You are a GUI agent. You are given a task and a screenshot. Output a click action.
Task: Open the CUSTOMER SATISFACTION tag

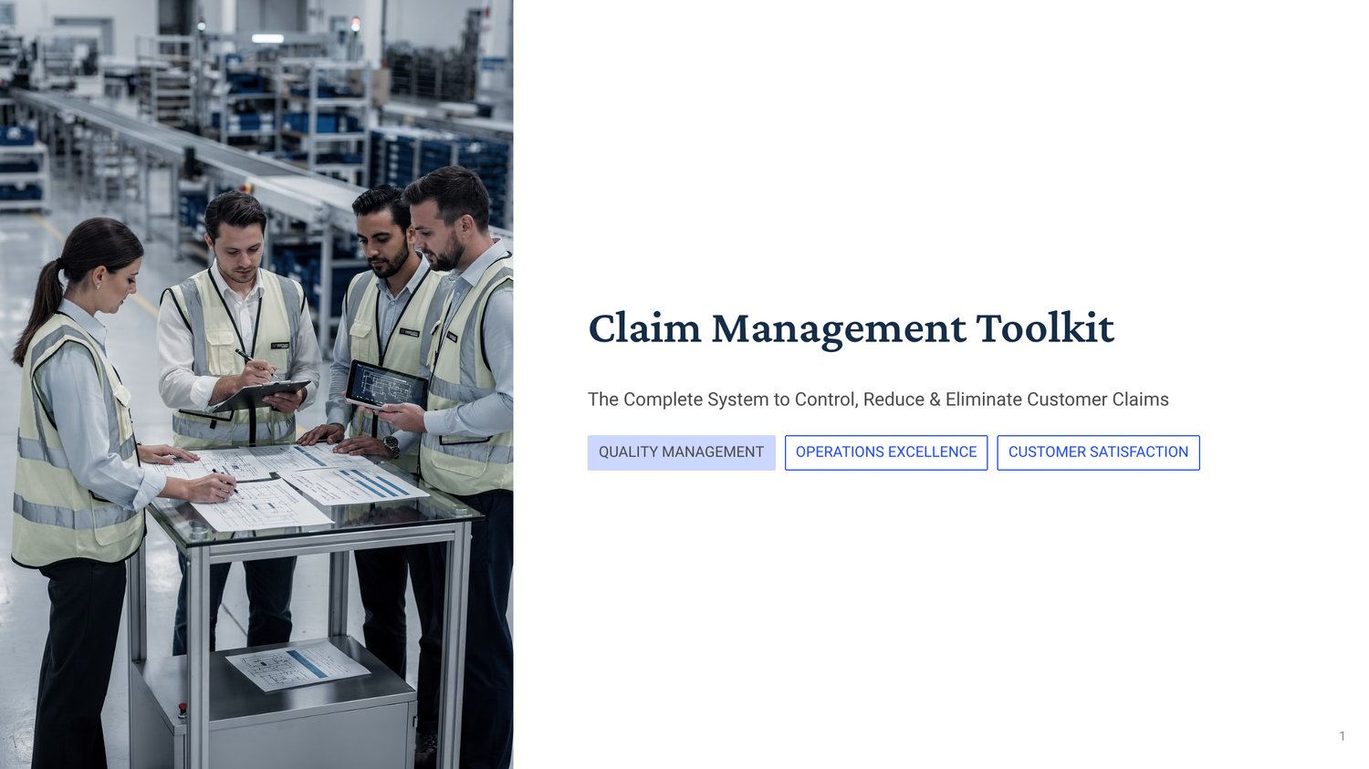(x=1098, y=452)
